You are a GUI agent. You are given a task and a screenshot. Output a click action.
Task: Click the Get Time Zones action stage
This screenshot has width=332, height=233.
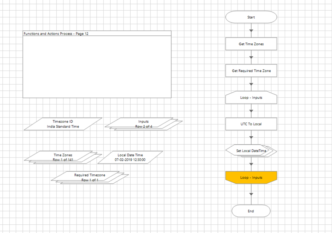pos(251,44)
